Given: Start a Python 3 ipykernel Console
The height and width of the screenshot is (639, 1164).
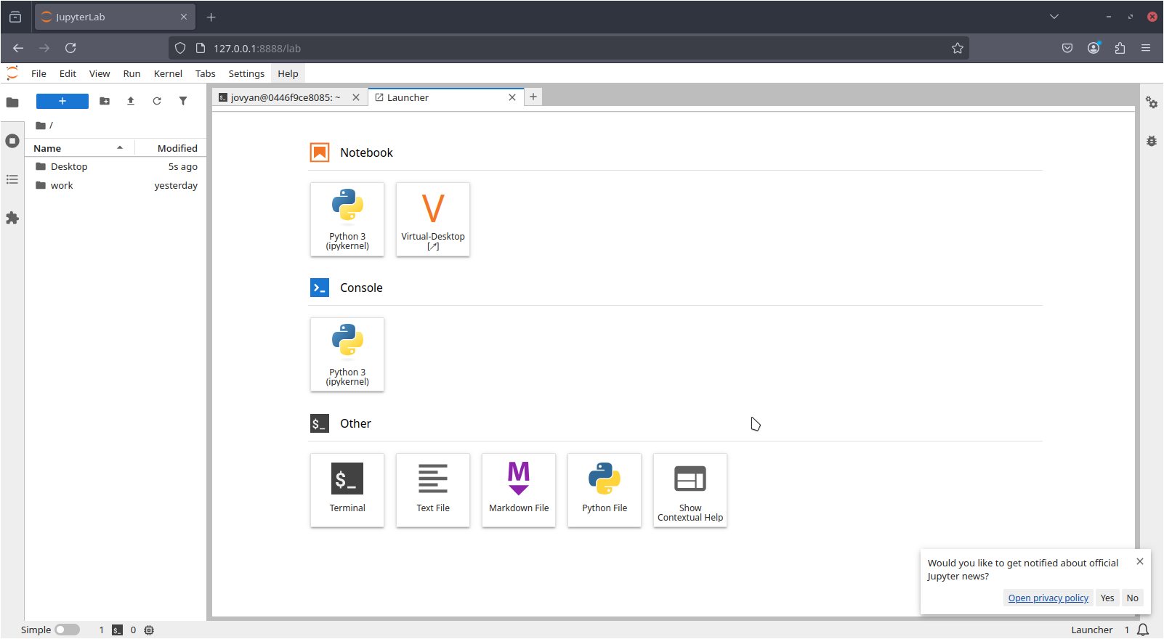Looking at the screenshot, I should [x=347, y=354].
